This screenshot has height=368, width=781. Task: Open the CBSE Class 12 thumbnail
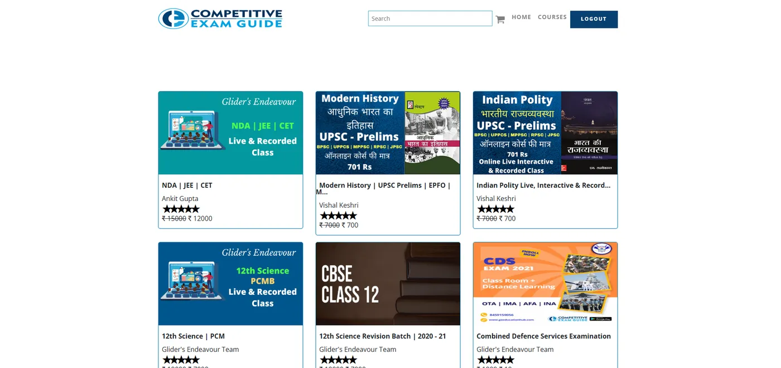pos(388,284)
